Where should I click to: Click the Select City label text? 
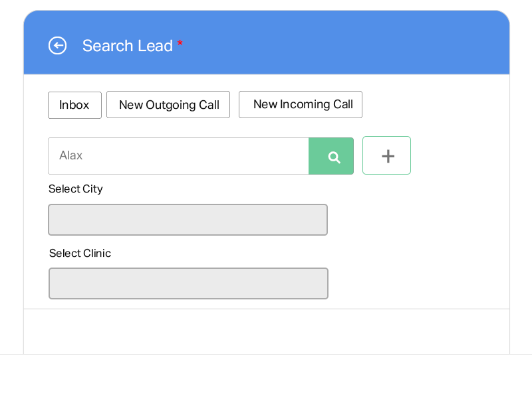click(76, 189)
